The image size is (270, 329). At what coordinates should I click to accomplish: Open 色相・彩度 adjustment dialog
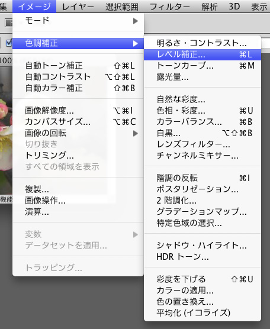tap(202, 111)
